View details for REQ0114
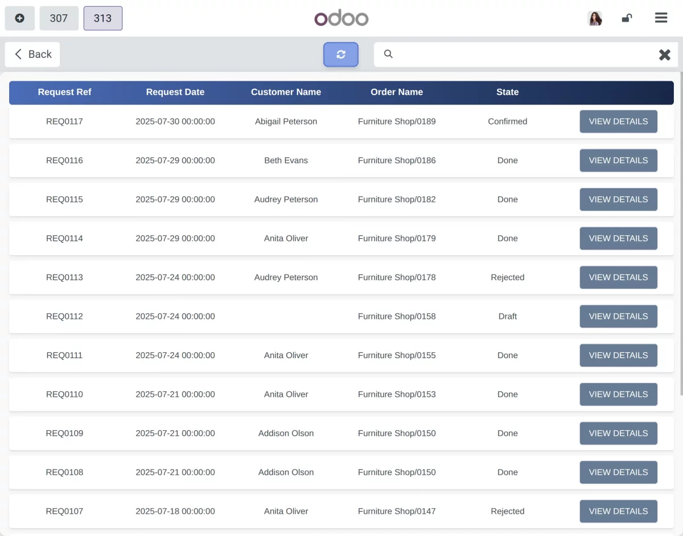The image size is (683, 536). coord(618,238)
